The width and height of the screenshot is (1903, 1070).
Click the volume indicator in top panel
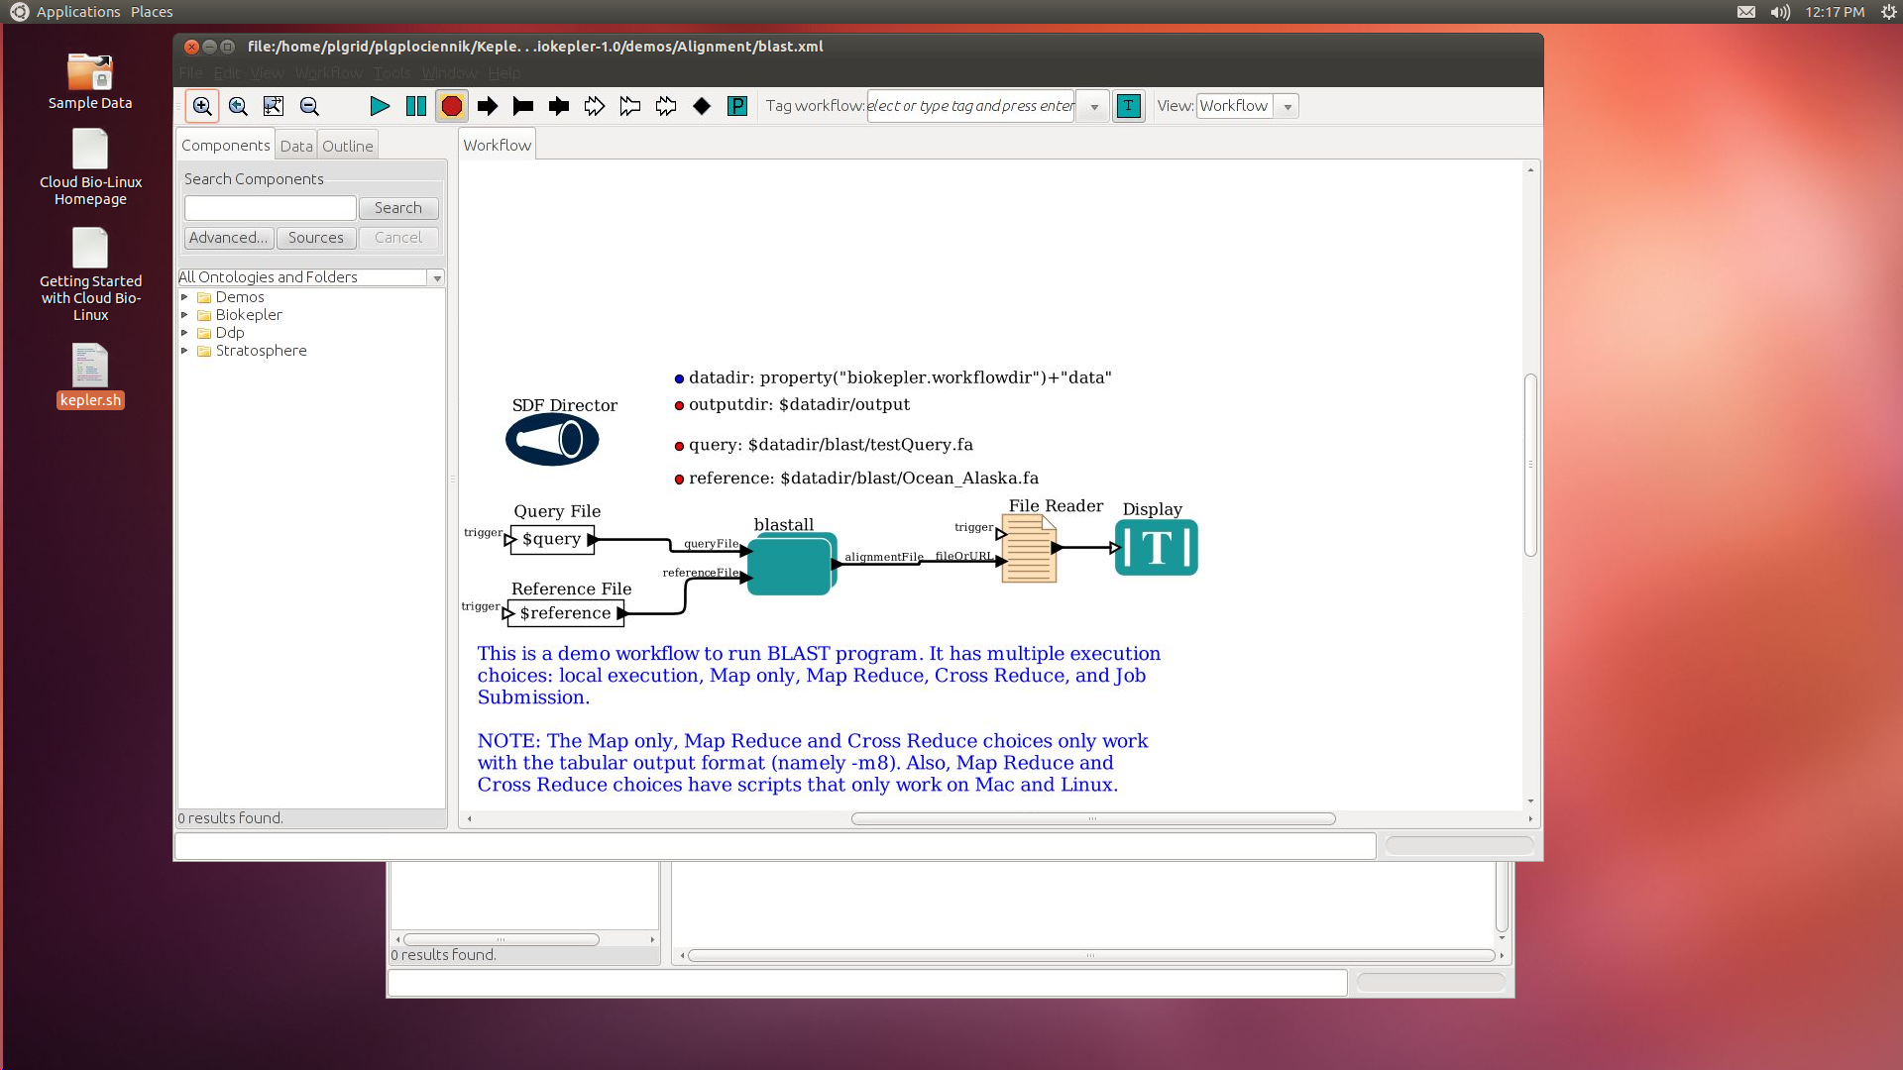pos(1780,12)
